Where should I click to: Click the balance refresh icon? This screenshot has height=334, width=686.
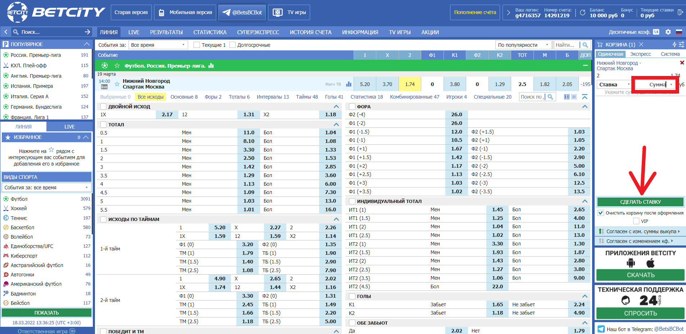[582, 13]
